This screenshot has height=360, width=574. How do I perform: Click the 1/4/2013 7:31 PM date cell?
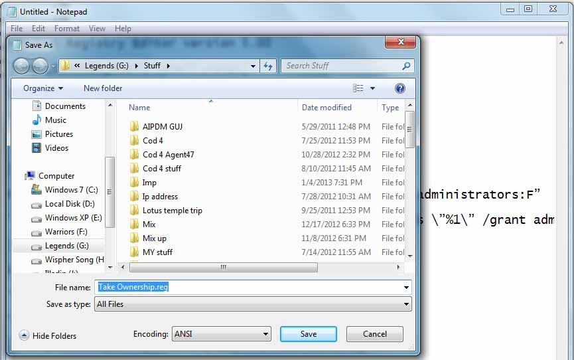click(x=332, y=182)
